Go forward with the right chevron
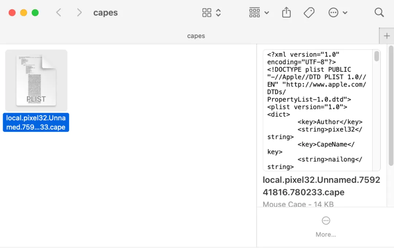The height and width of the screenshot is (248, 394). (x=80, y=12)
